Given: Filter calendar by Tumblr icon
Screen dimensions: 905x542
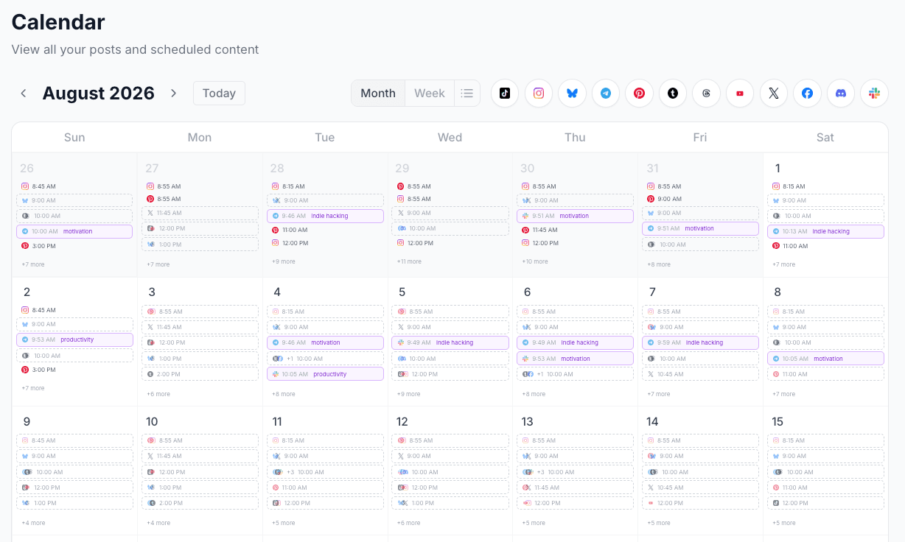Looking at the screenshot, I should click(673, 94).
